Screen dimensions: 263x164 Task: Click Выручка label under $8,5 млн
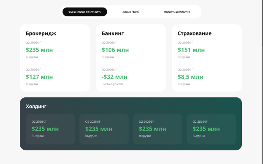point(184,84)
